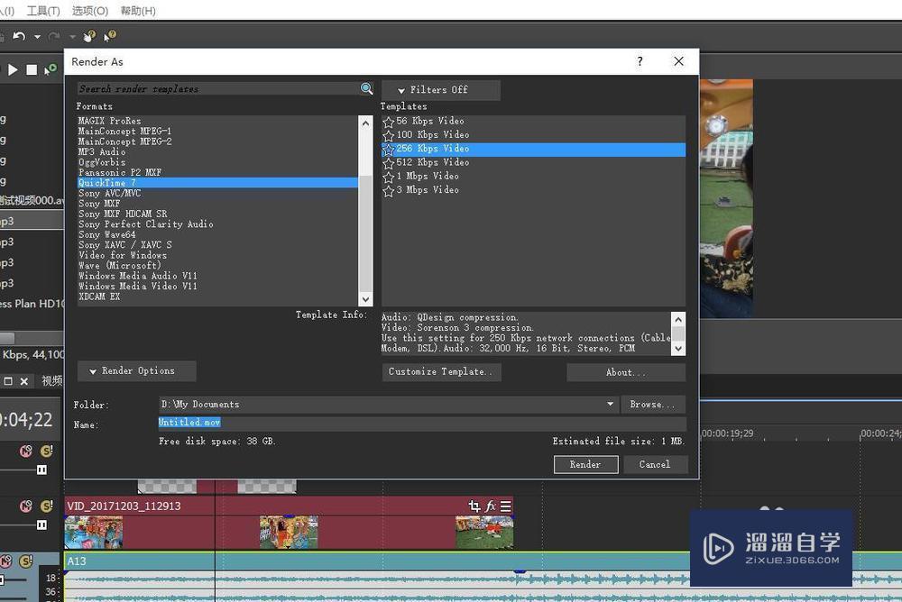Click the What's This help cursor icon
This screenshot has height=602, width=902.
point(110,36)
